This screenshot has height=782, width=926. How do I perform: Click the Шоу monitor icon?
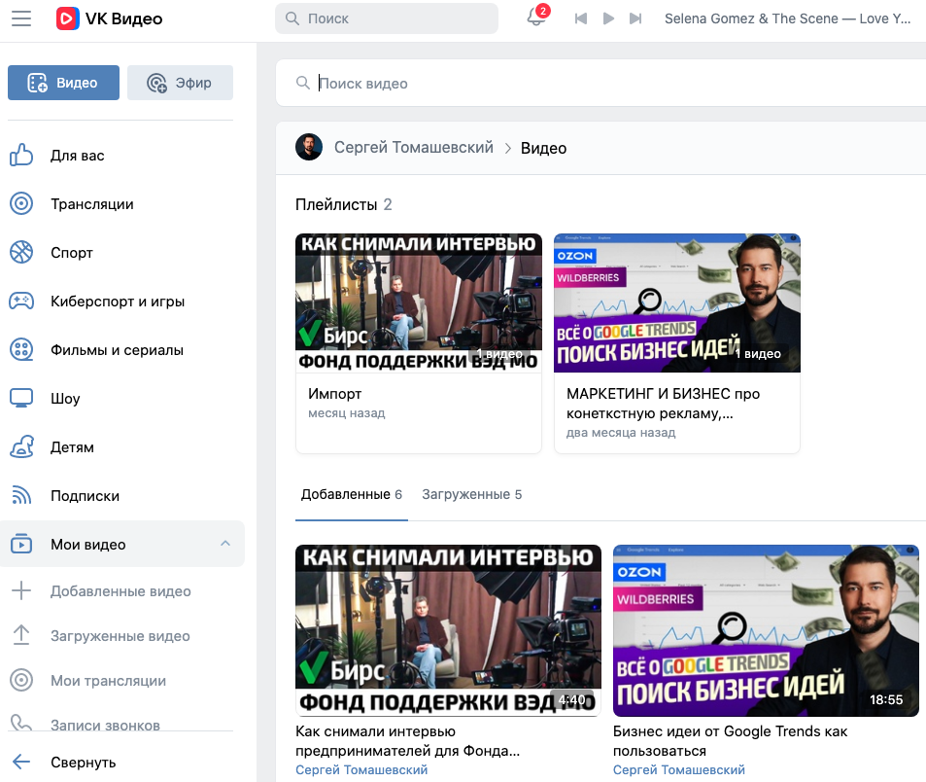point(21,399)
